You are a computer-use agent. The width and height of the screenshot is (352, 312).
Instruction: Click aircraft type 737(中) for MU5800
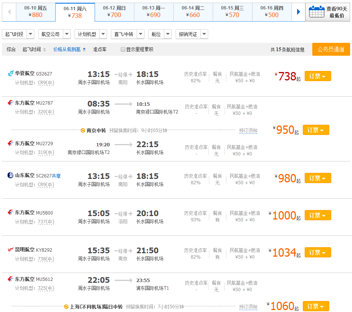click(x=46, y=222)
